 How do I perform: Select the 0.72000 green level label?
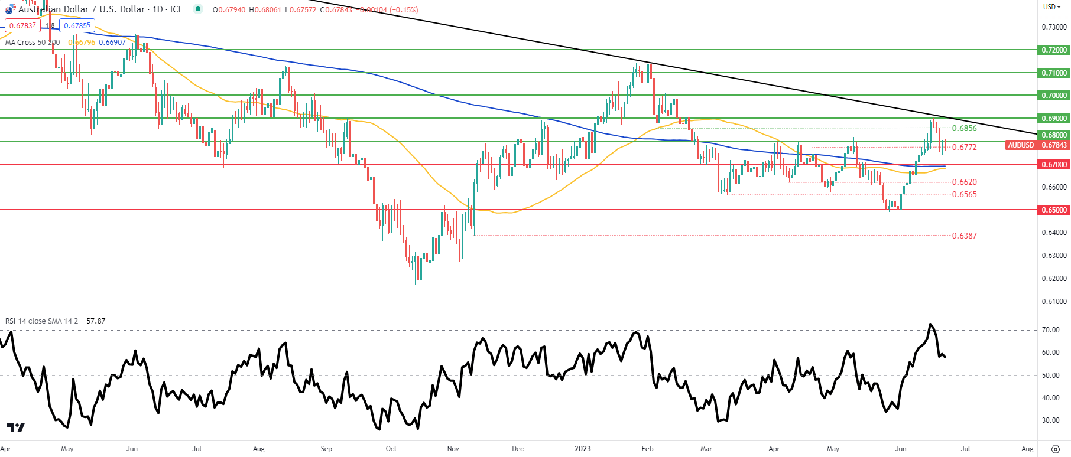tap(1054, 50)
